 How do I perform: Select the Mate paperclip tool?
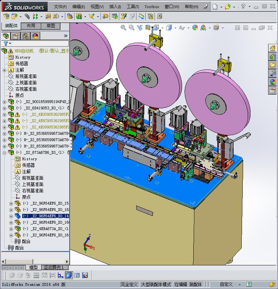click(27, 16)
